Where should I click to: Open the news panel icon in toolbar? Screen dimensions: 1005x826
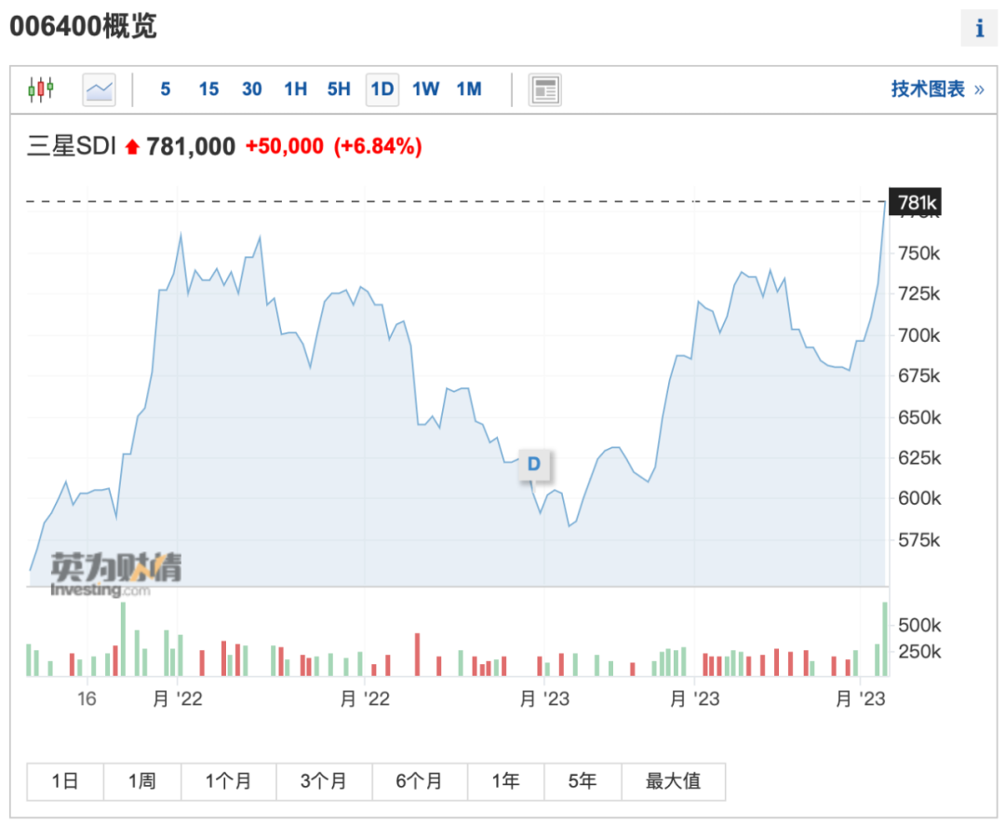click(x=544, y=89)
